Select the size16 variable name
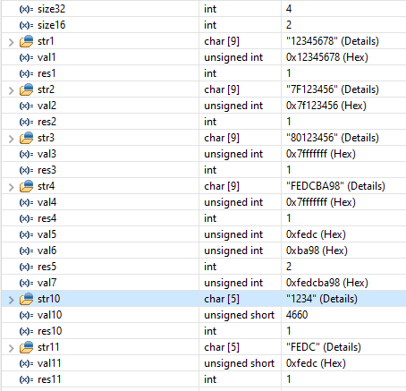Screen dimensions: 406x391 click(x=51, y=25)
